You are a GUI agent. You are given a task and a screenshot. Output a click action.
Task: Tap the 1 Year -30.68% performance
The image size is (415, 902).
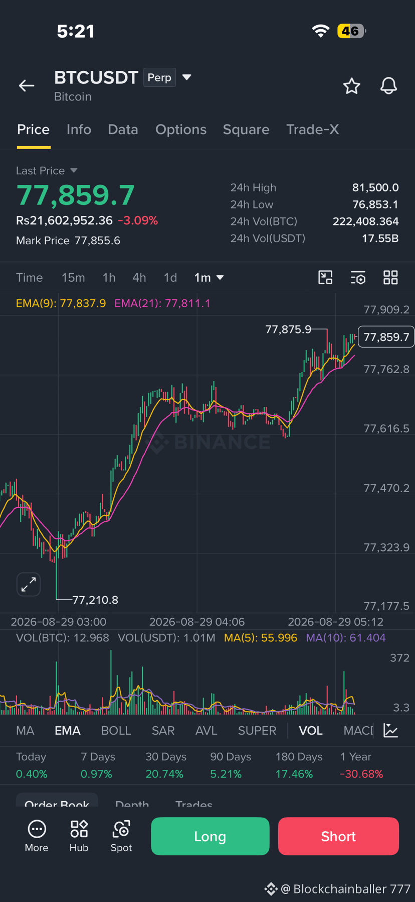pyautogui.click(x=361, y=766)
